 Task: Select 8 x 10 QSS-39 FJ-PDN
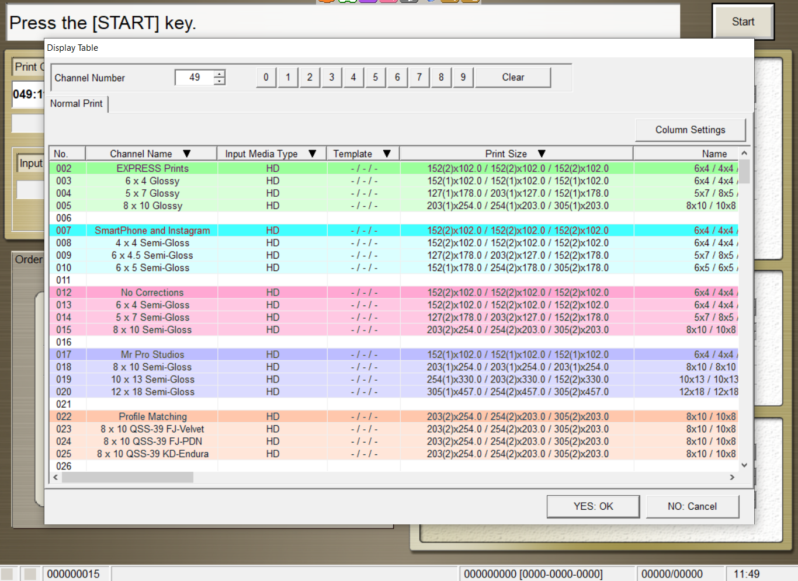pyautogui.click(x=394, y=441)
